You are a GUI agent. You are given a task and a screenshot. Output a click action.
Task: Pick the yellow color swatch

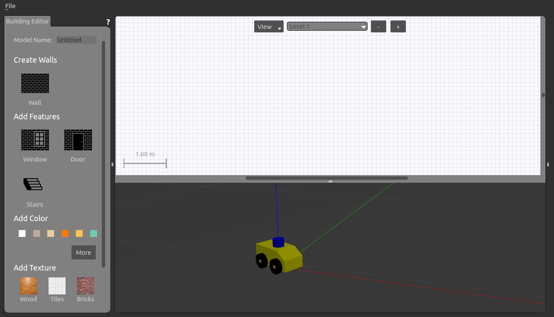pos(79,233)
